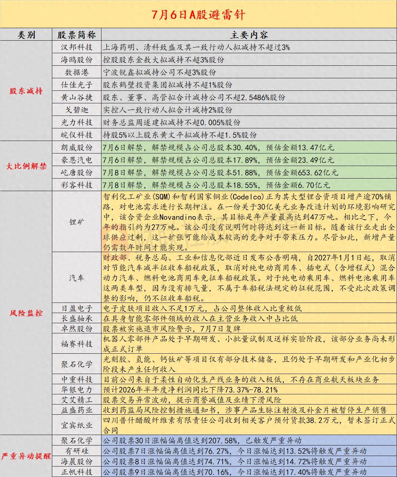Click the content about 光刻胶、氢能、钙钛矿 projects
This screenshot has height=477, width=397.
tap(249, 364)
